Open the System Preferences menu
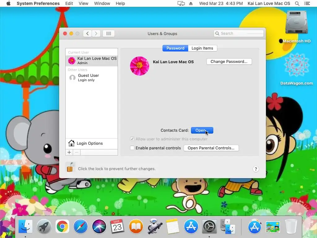This screenshot has height=238, width=317. 38,3
